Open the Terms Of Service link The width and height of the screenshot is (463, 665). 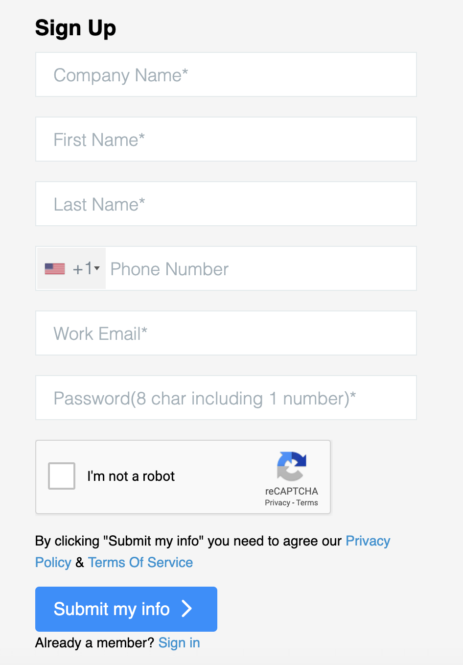140,563
